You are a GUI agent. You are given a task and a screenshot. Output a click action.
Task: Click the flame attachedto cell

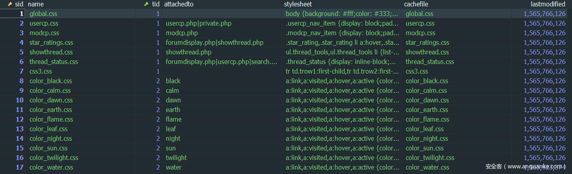173,119
